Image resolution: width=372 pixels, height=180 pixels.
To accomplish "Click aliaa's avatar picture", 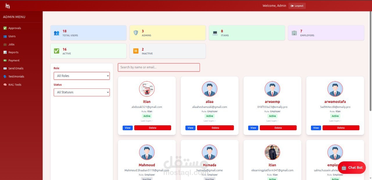I will click(210, 89).
